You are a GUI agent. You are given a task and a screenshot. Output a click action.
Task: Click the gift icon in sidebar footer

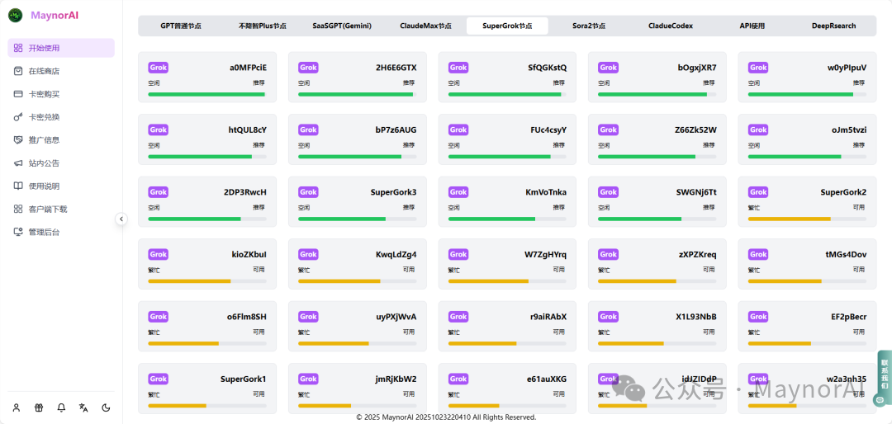tap(39, 408)
